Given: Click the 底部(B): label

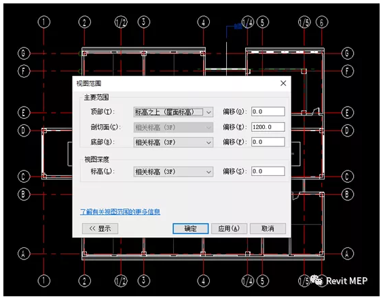Looking at the screenshot, I should pos(103,142).
